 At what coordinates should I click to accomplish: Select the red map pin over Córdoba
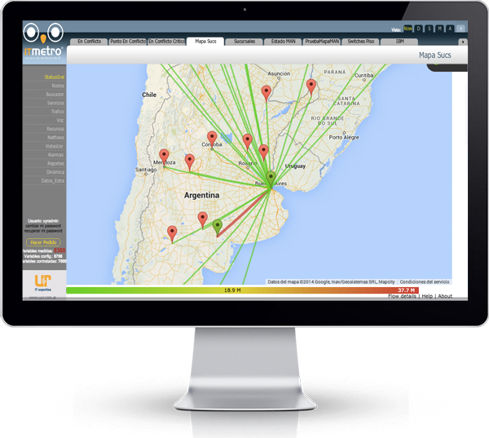click(x=212, y=139)
